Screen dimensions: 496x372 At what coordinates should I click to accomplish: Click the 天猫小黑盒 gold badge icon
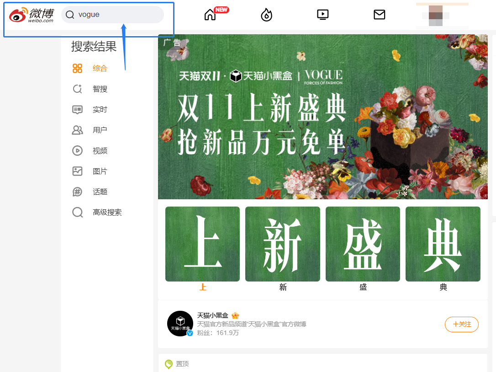[x=235, y=316]
